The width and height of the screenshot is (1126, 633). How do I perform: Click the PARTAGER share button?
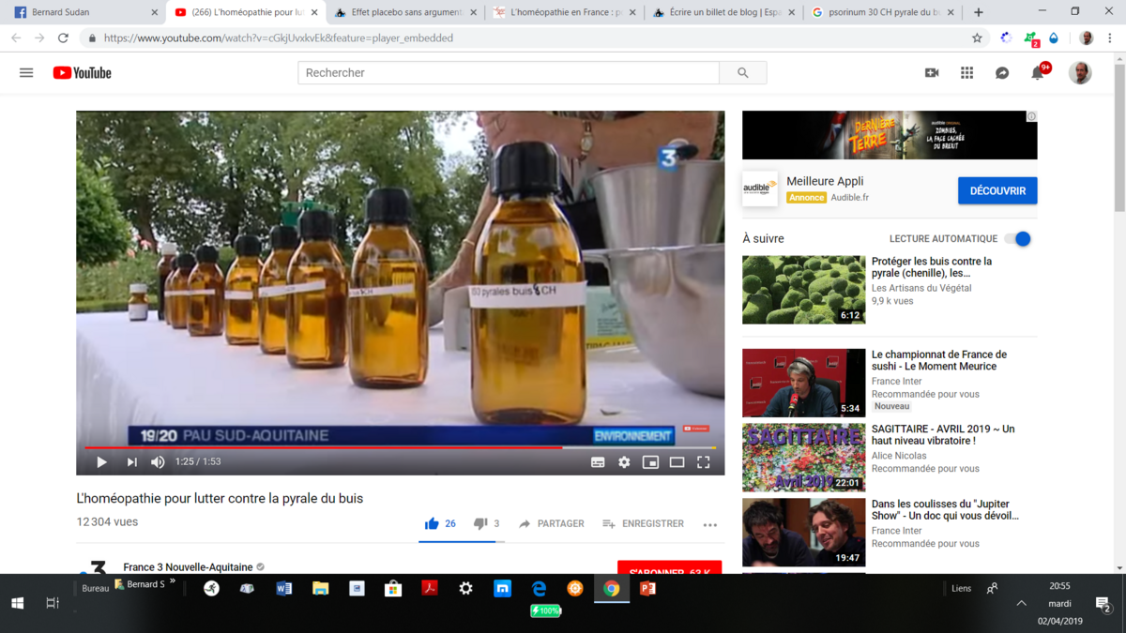[551, 523]
